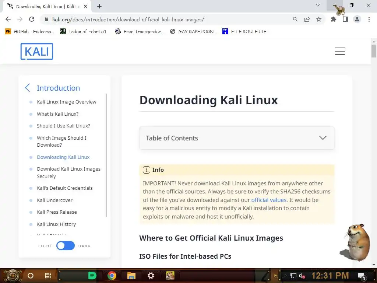This screenshot has height=283, width=377.
Task: Open File Explorer from taskbar
Action: tap(131, 276)
